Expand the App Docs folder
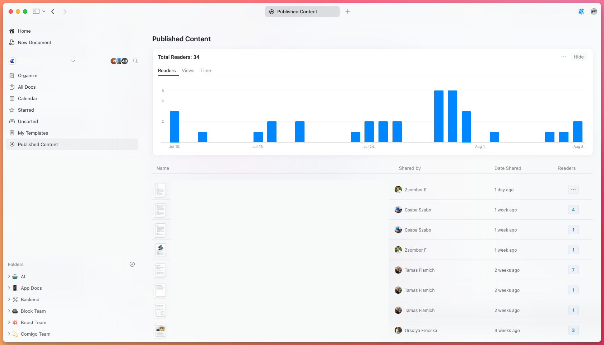 [x=9, y=288]
